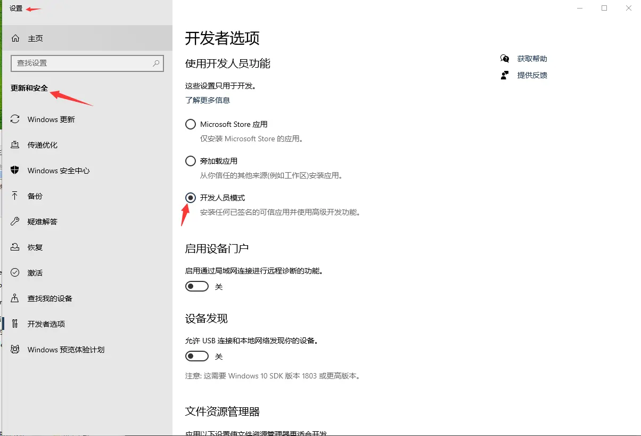
Task: Open Windows 预览体验计划 page
Action: 87,350
